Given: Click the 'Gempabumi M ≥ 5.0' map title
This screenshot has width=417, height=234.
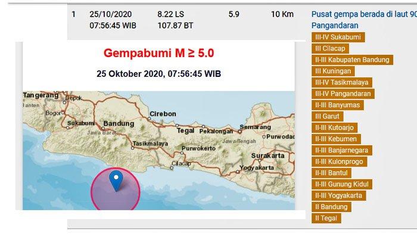Looking at the screenshot, I should point(159,53).
